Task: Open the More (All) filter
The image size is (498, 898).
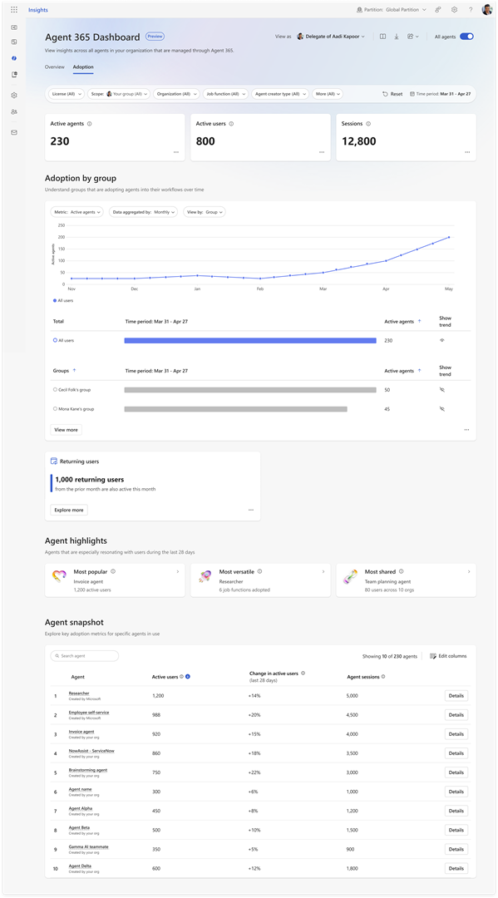Action: [x=328, y=94]
